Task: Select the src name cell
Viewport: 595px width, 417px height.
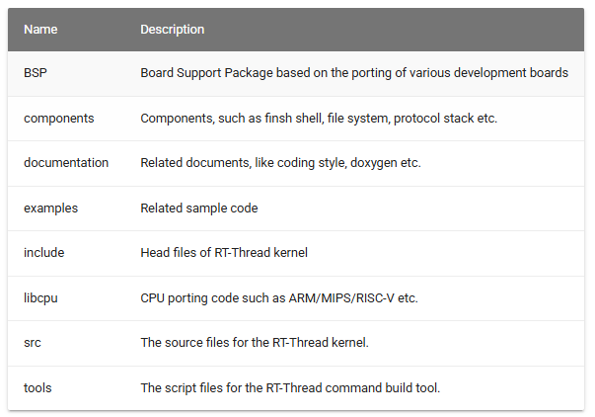Action: click(x=33, y=343)
